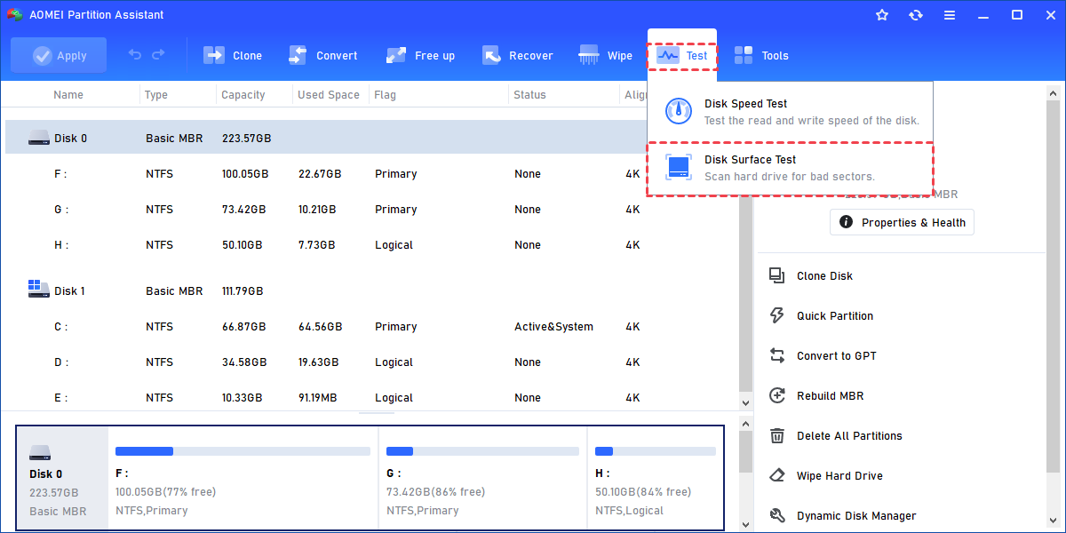Click Clone Disk in side panel

824,276
